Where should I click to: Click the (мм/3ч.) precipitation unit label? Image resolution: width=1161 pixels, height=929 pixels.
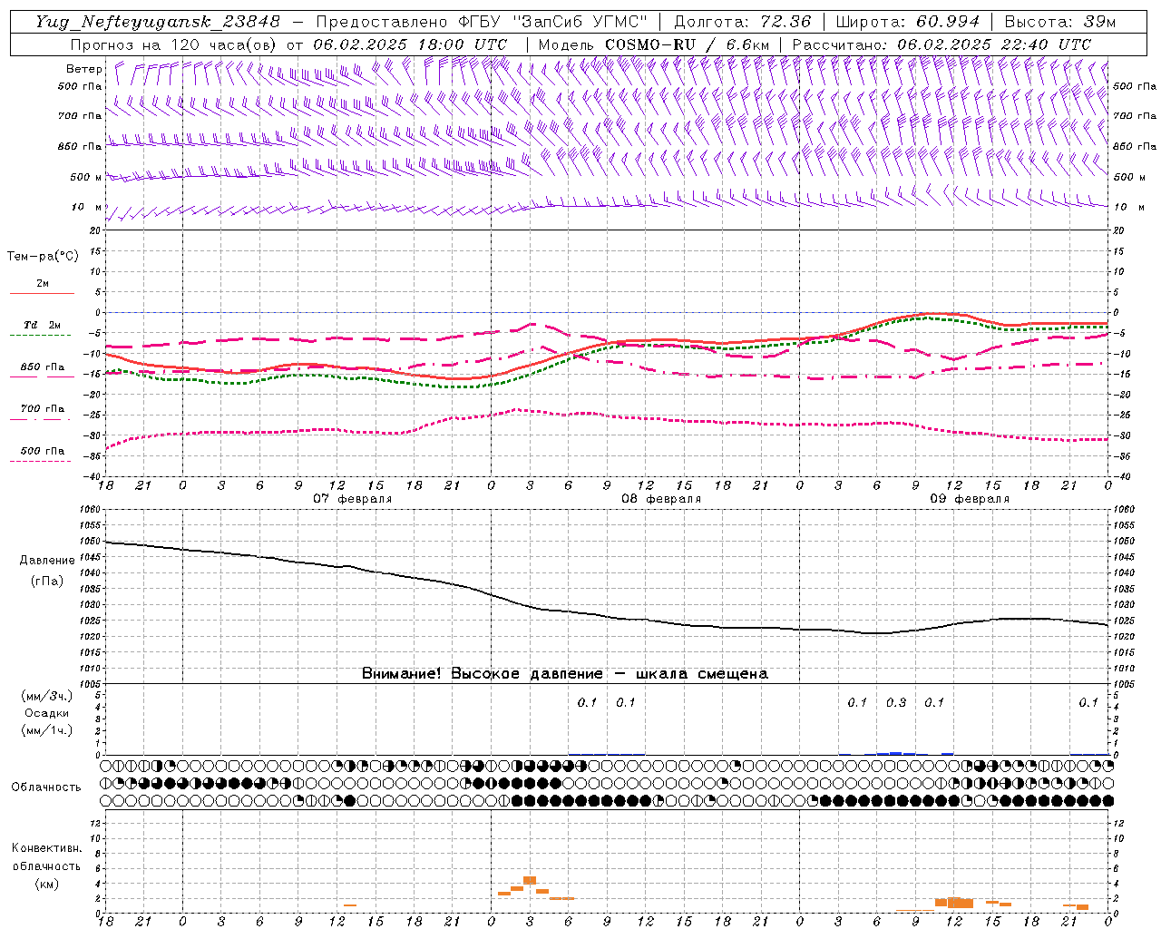(47, 696)
